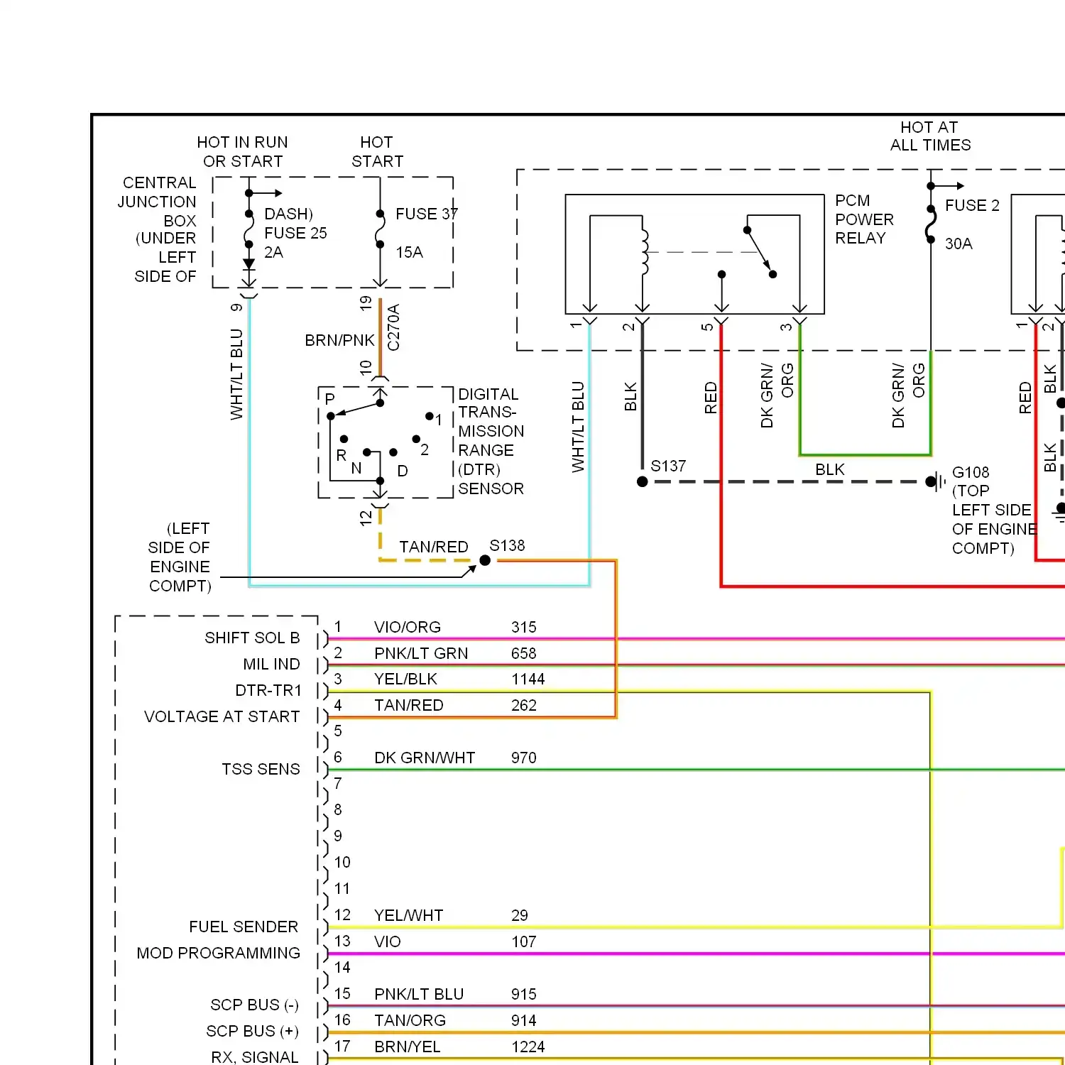Select circuit number 970
1065x1065 pixels.
[x=524, y=758]
